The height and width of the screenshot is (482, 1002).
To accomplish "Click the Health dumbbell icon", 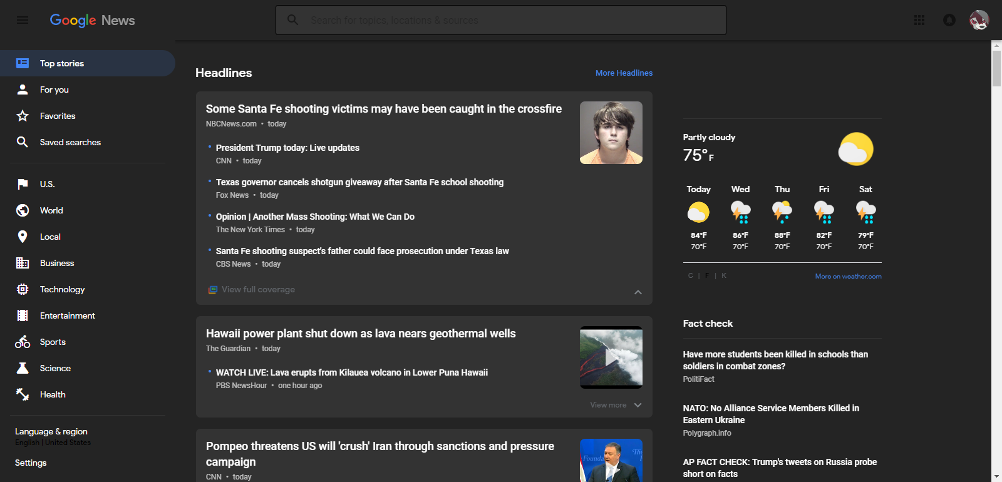I will coord(23,394).
